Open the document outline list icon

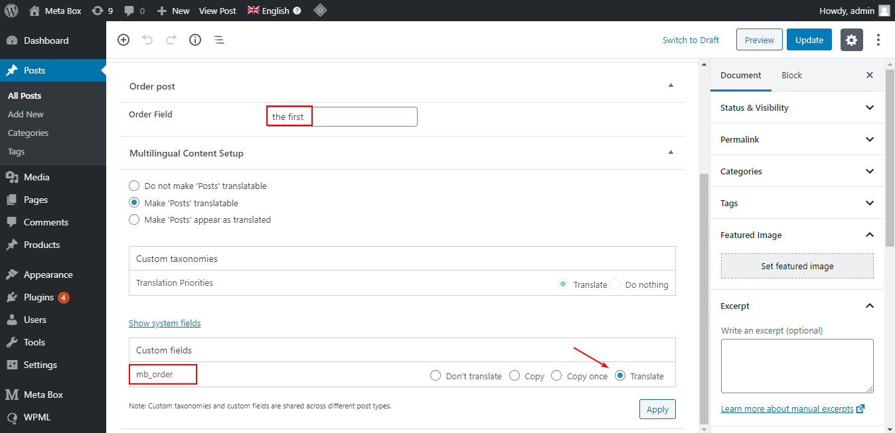tap(219, 40)
